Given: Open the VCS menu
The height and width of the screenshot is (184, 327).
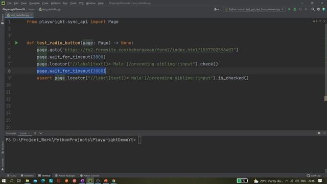Looking at the screenshot, I should click(81, 3).
